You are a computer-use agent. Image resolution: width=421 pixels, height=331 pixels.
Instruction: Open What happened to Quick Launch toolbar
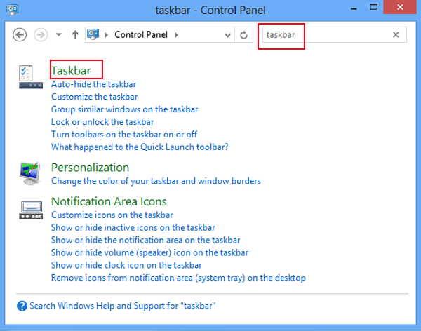coord(140,147)
